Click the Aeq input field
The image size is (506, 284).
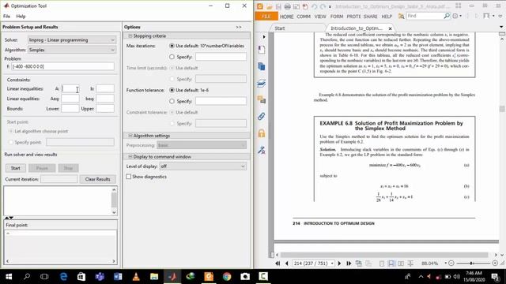pyautogui.click(x=70, y=99)
